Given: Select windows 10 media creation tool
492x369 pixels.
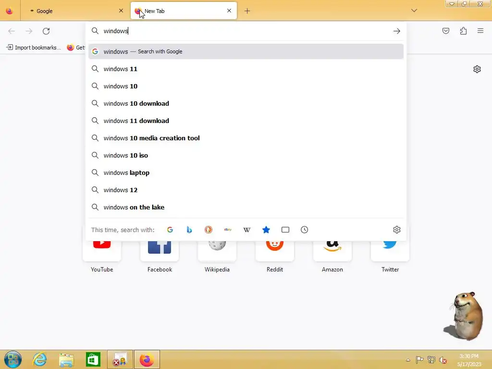Looking at the screenshot, I should tap(246, 138).
